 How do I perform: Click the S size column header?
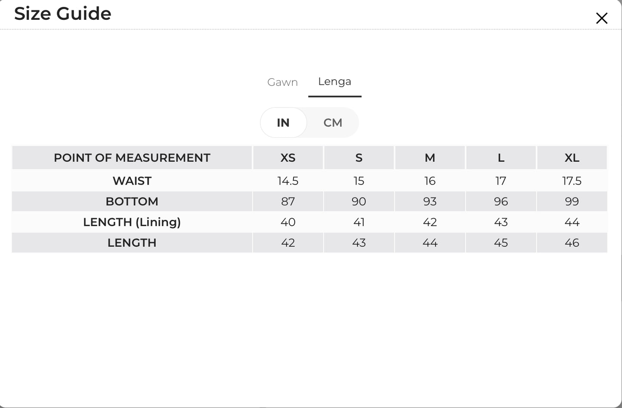[x=359, y=158]
